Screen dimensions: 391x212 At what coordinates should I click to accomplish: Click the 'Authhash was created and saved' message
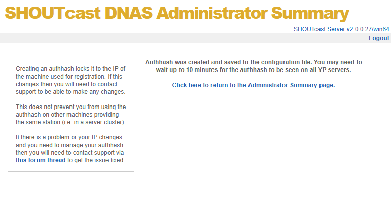coord(253,62)
